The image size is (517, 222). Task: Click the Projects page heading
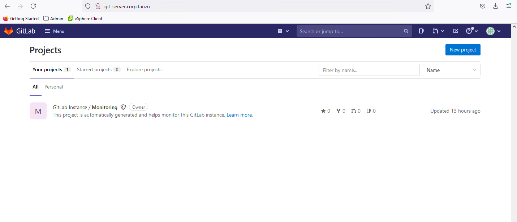[46, 50]
